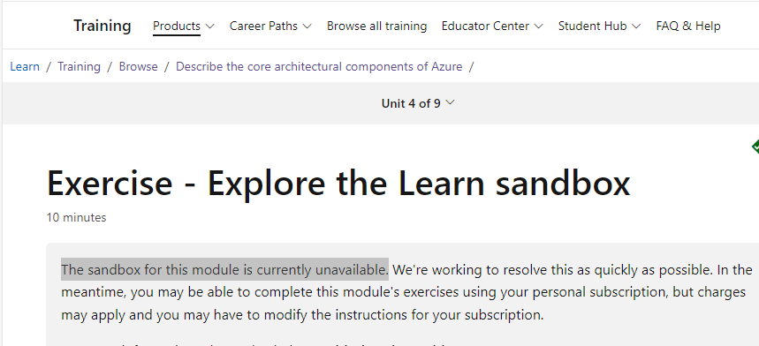Follow the Training breadcrumb link
Viewport: 759px width, 346px height.
pyautogui.click(x=79, y=66)
